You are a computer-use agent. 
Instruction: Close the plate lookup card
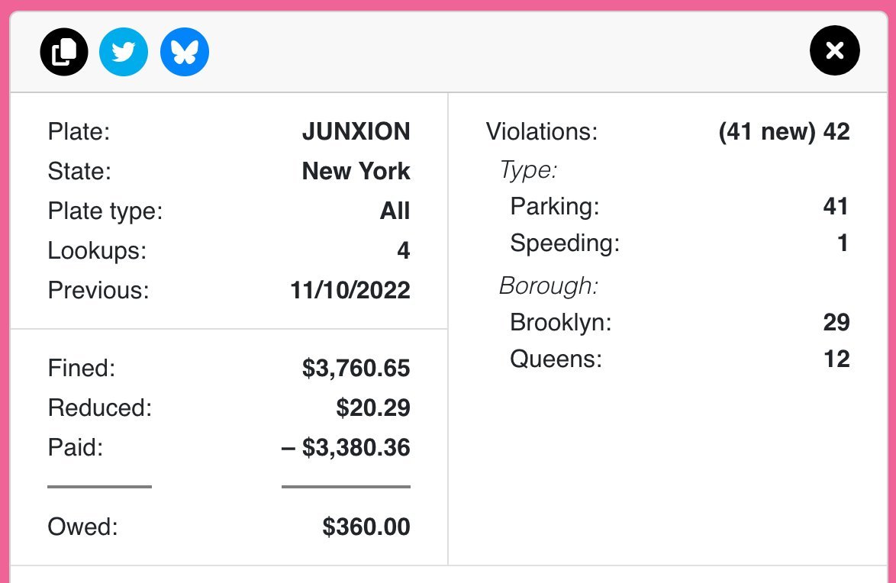point(835,50)
